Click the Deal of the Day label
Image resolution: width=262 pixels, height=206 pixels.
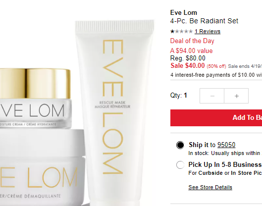[192, 41]
